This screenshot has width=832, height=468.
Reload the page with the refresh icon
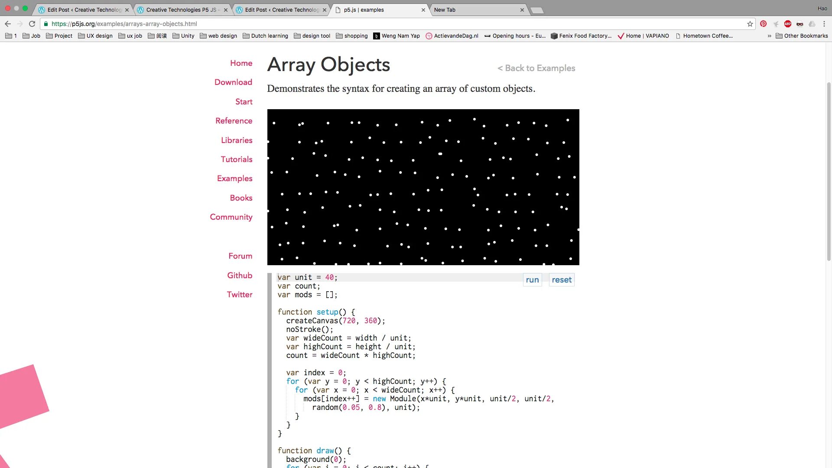pos(32,24)
